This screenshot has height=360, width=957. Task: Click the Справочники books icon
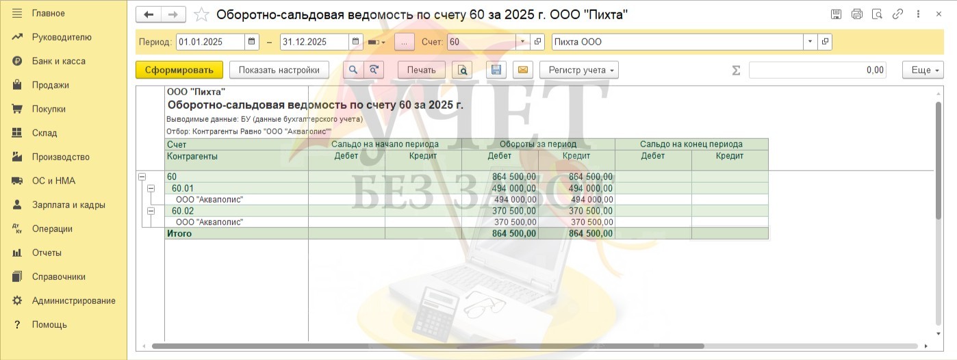pyautogui.click(x=17, y=277)
